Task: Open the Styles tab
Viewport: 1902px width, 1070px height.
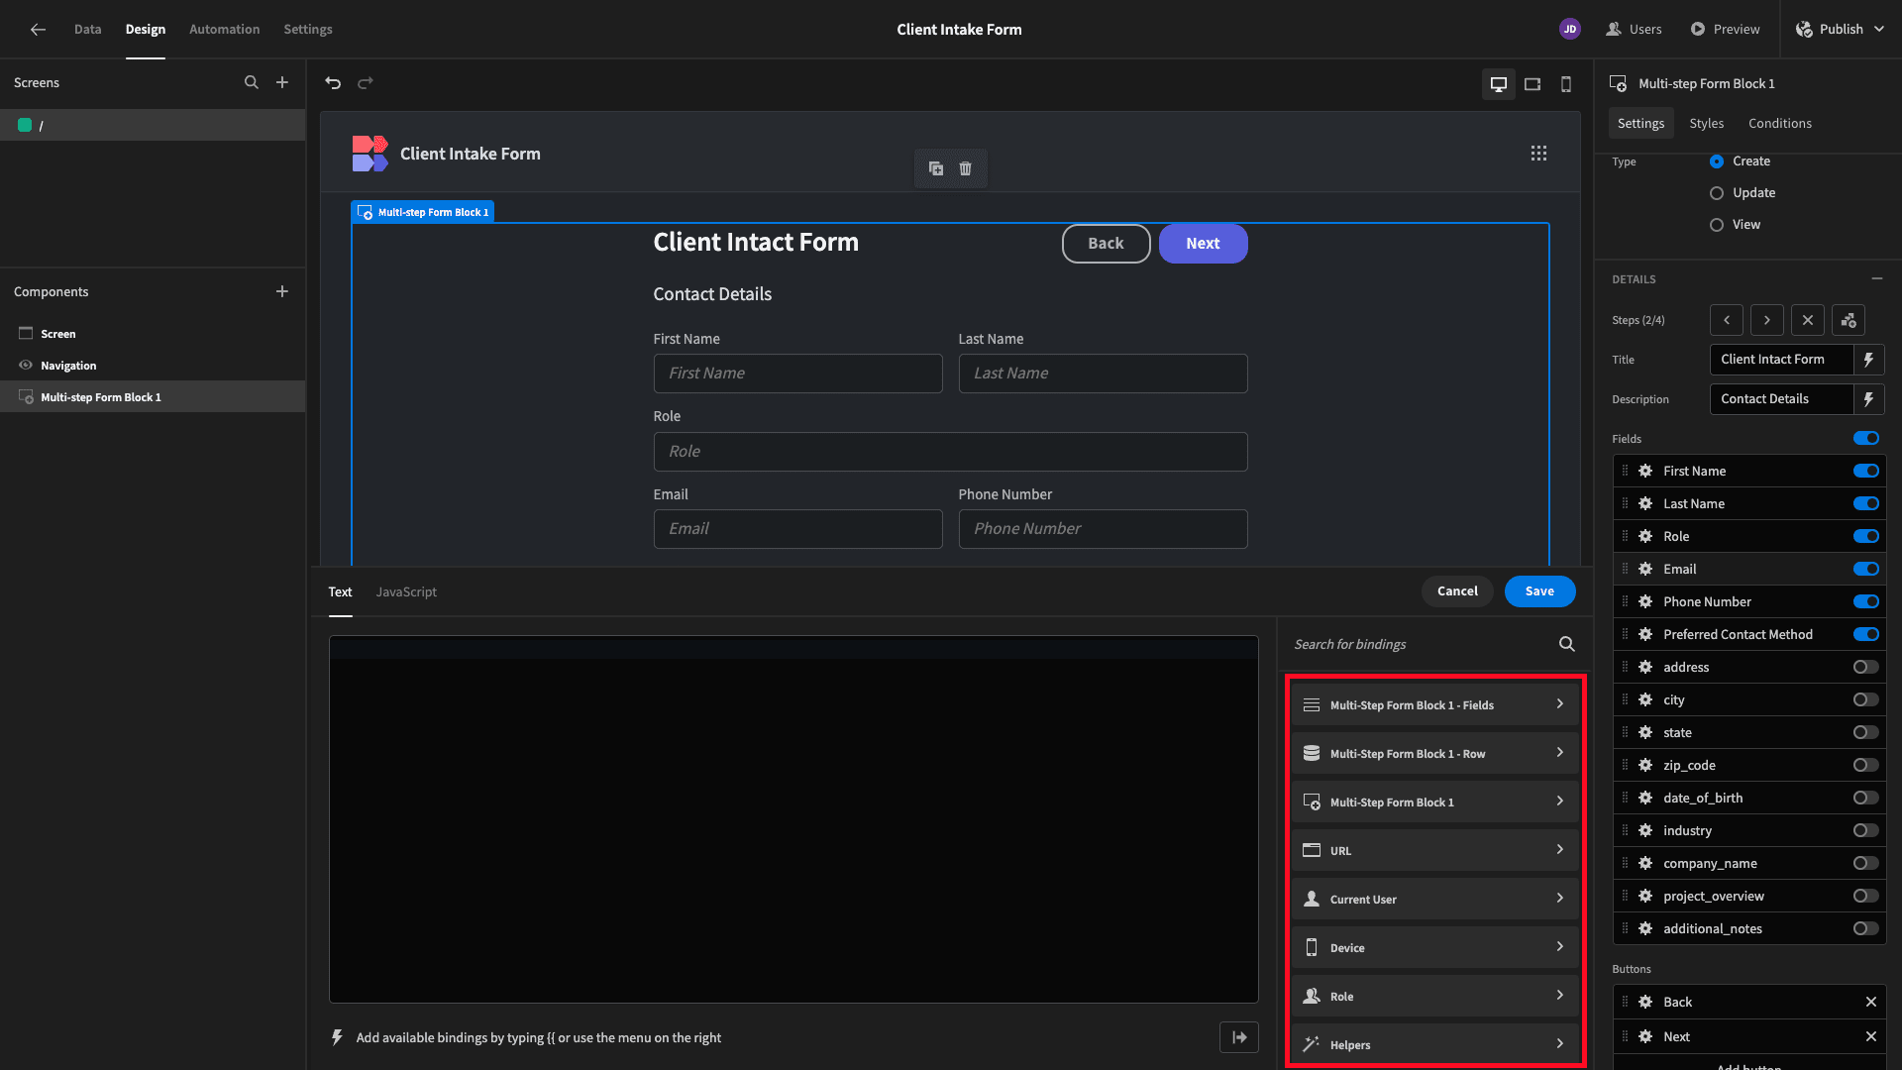Action: 1706,124
